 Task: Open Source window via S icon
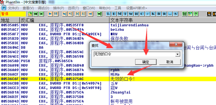[x=175, y=14]
